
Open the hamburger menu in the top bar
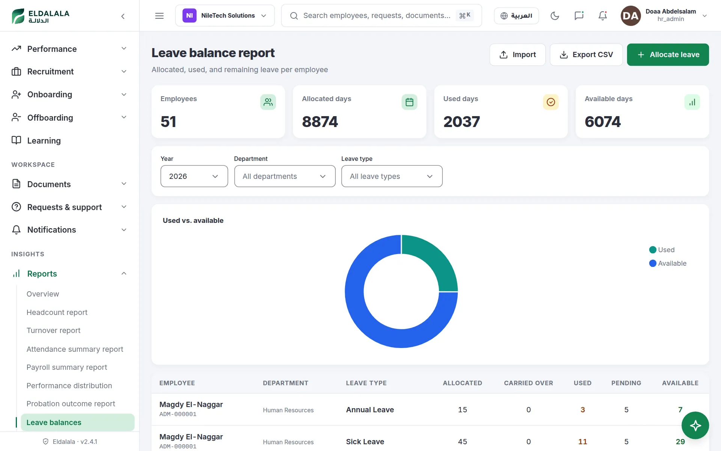[x=159, y=16]
